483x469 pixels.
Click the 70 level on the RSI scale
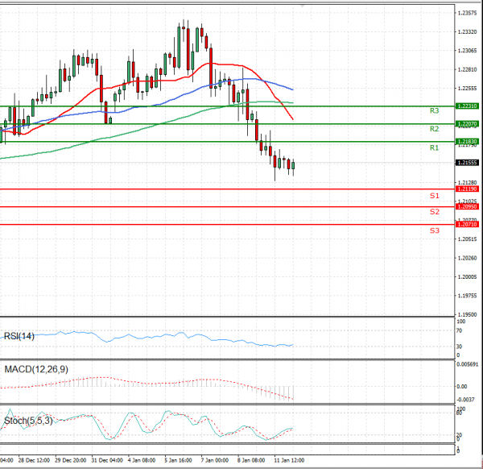pos(459,331)
